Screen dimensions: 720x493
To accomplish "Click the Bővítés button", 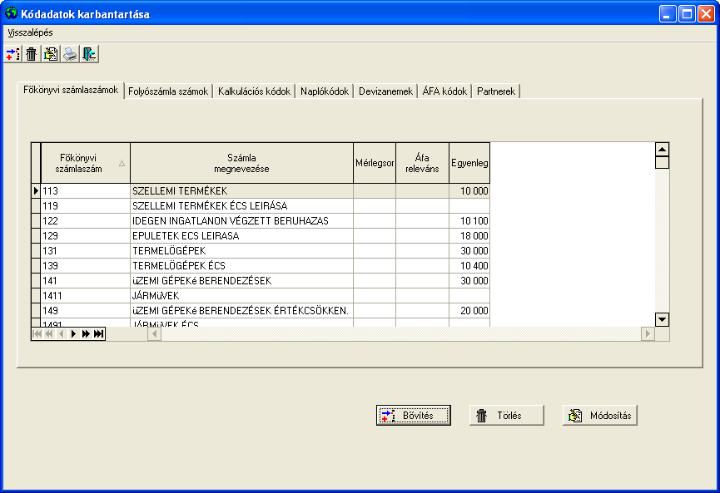I will 413,416.
